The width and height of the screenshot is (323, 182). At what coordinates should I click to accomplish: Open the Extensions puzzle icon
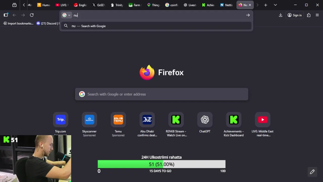tap(309, 15)
